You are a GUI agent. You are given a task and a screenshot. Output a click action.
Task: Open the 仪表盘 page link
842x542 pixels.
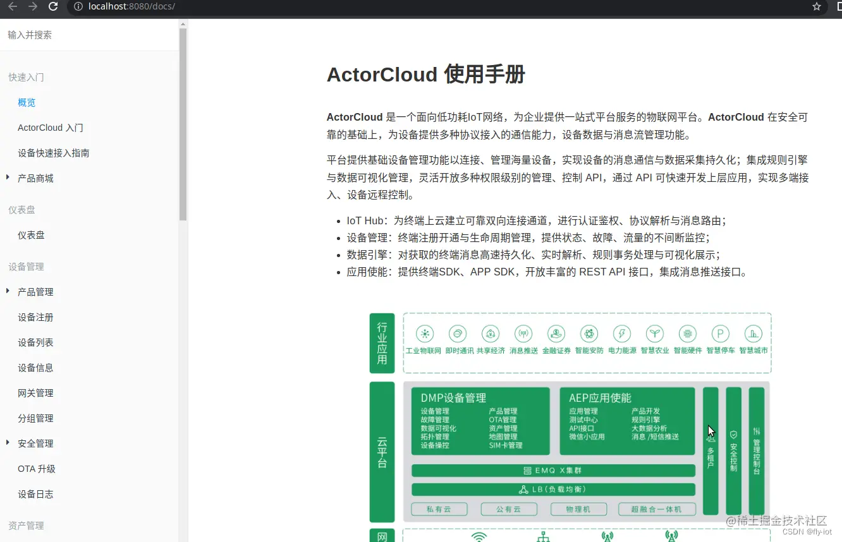(31, 235)
